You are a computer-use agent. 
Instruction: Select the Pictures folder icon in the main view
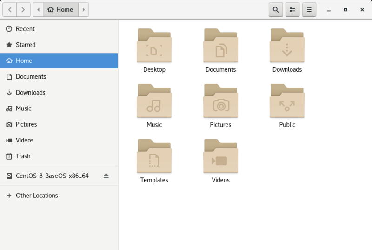click(220, 101)
